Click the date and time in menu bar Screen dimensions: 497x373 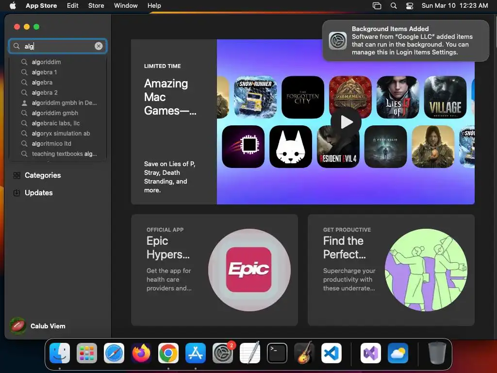pyautogui.click(x=454, y=6)
